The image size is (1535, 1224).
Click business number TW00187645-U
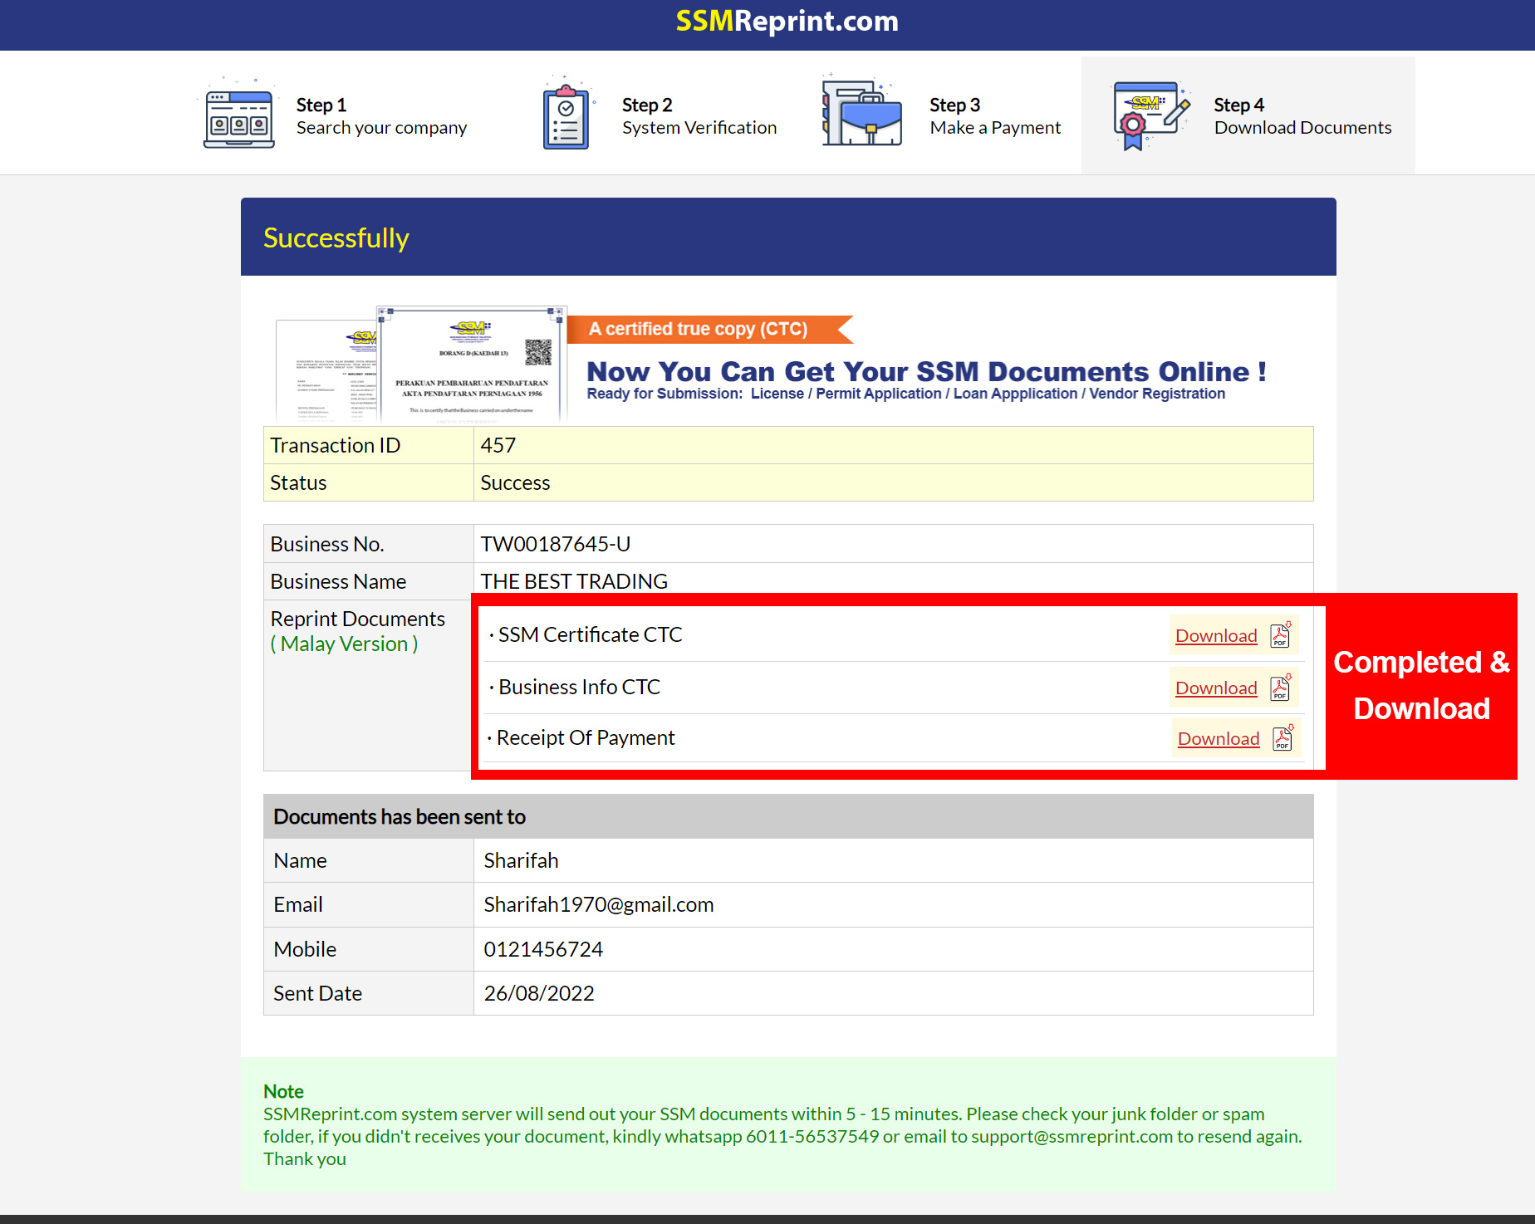pos(556,544)
